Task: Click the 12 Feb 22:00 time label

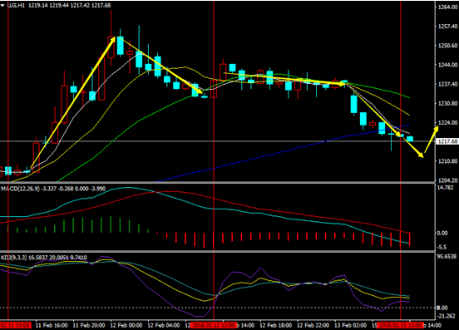Action: coord(313,325)
